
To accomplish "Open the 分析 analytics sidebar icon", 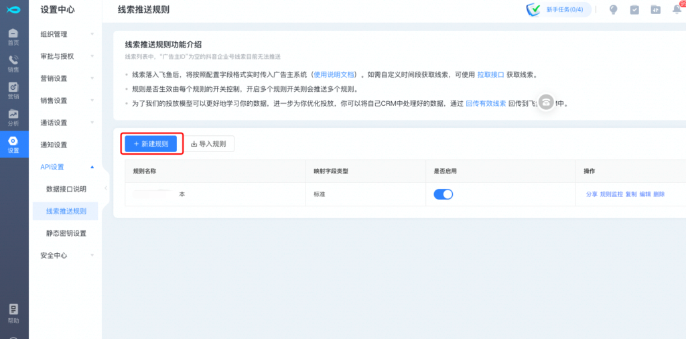I will pos(13,118).
